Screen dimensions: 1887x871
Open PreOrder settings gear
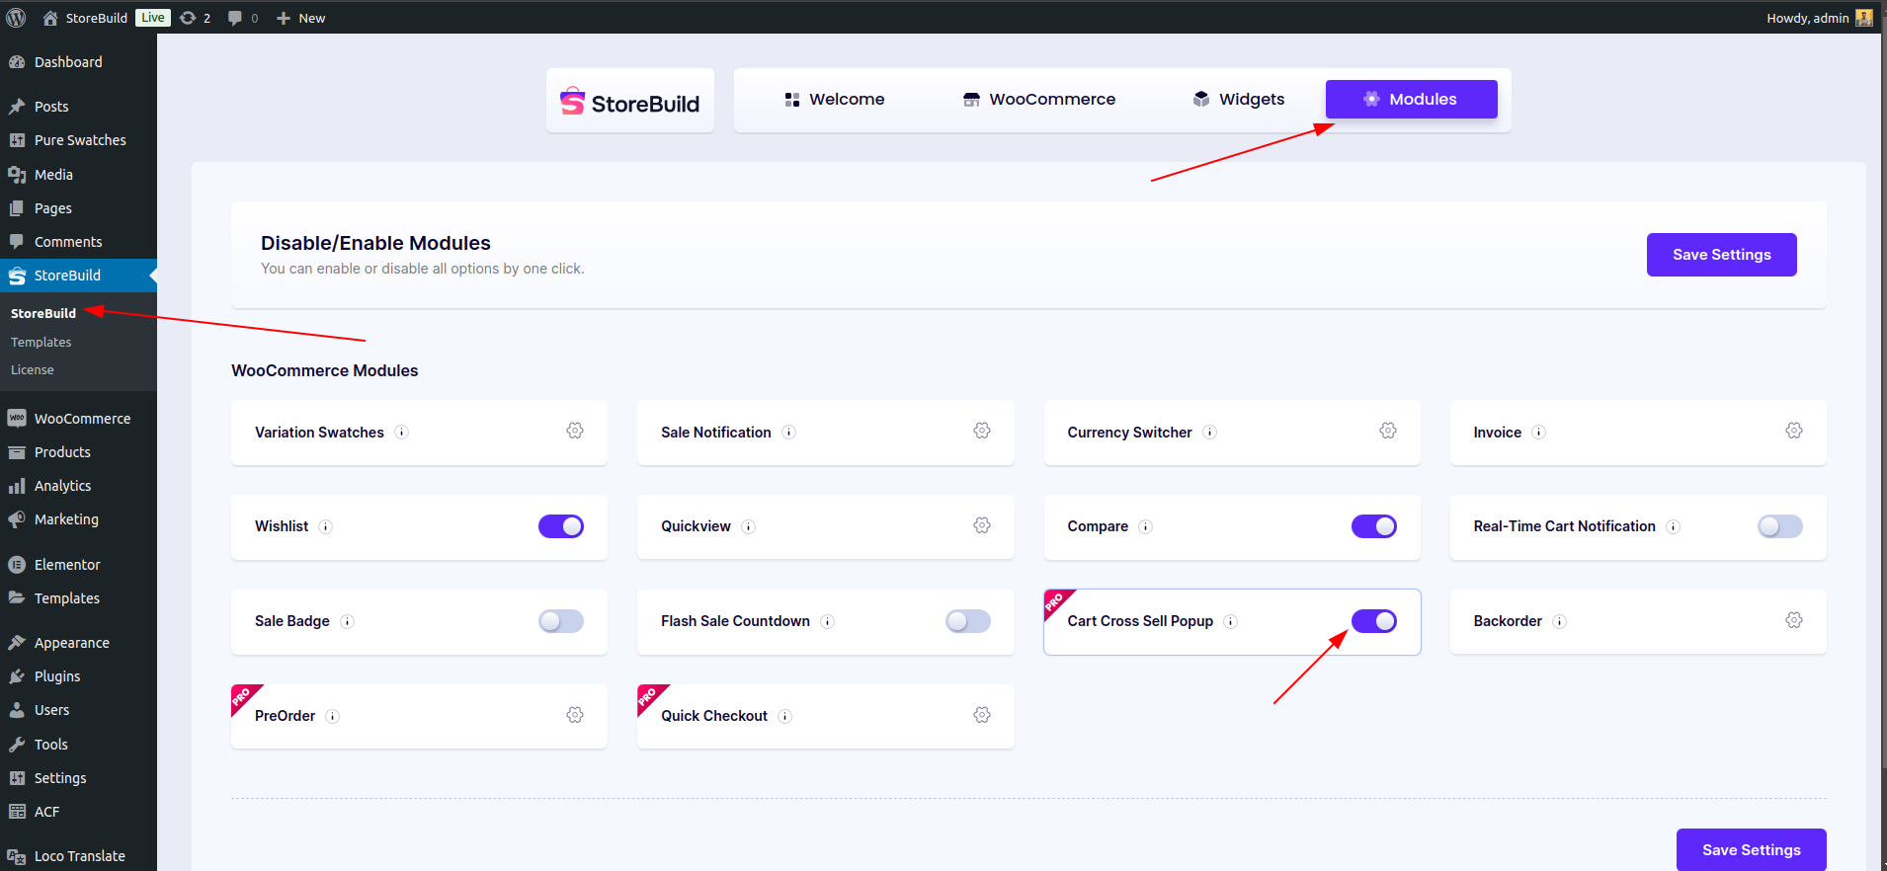[575, 715]
